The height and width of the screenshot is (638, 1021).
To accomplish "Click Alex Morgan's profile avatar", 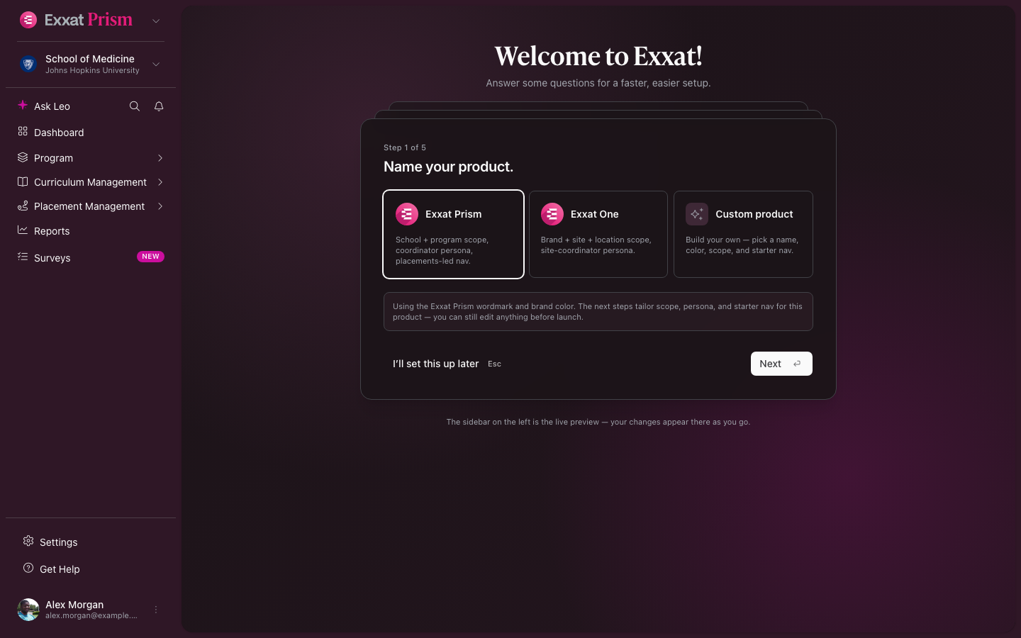I will point(28,610).
